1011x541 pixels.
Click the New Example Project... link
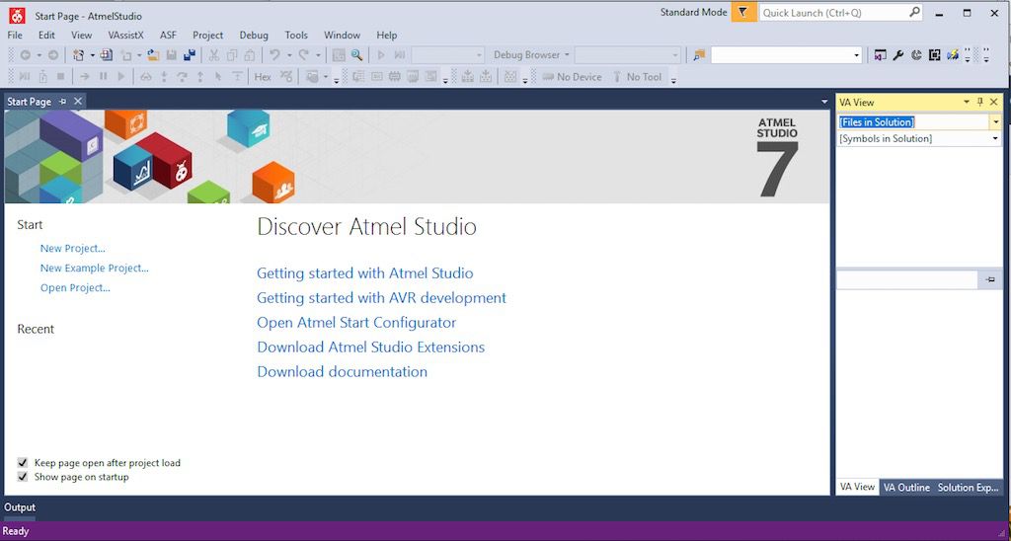pyautogui.click(x=94, y=269)
